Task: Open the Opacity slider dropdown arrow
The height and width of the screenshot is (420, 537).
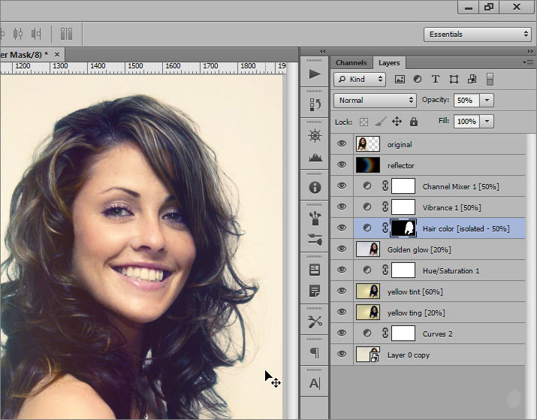Action: coord(487,100)
